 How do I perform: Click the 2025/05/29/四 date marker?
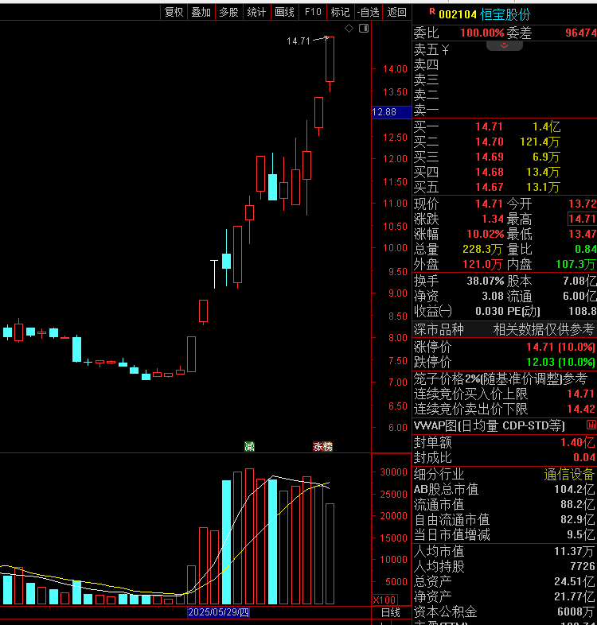218,612
